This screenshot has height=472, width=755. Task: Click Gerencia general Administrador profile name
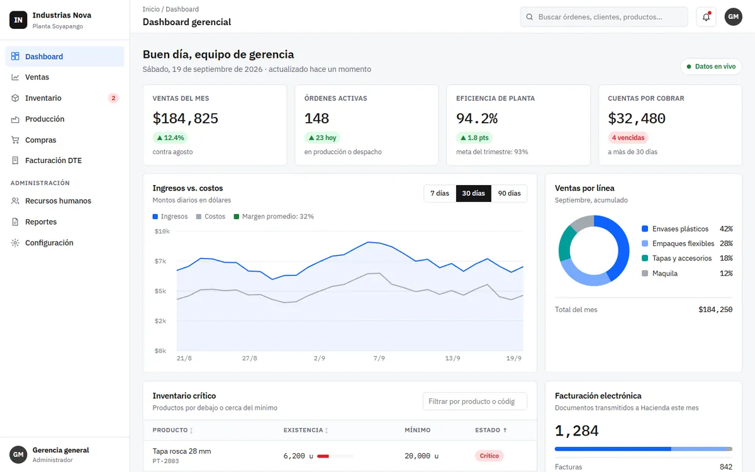point(60,454)
